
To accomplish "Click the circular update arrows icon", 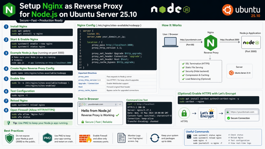I will click(x=154, y=138).
